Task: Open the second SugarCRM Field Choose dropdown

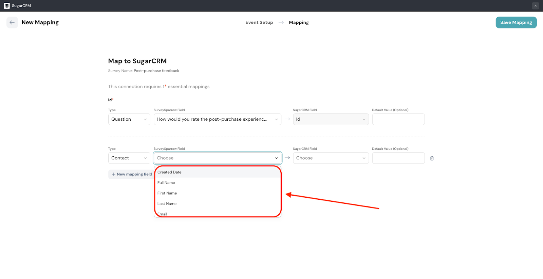Action: click(331, 158)
